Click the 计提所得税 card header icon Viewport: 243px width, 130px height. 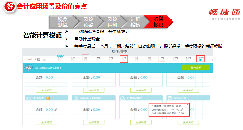[123, 98]
